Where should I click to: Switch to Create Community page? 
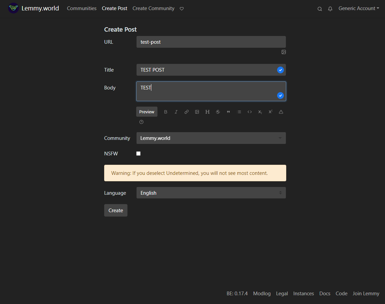[x=153, y=8]
